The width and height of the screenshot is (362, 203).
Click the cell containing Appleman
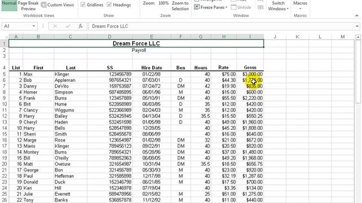point(70,80)
